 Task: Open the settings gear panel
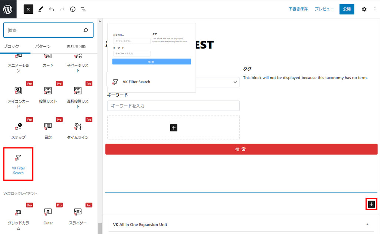coord(364,9)
